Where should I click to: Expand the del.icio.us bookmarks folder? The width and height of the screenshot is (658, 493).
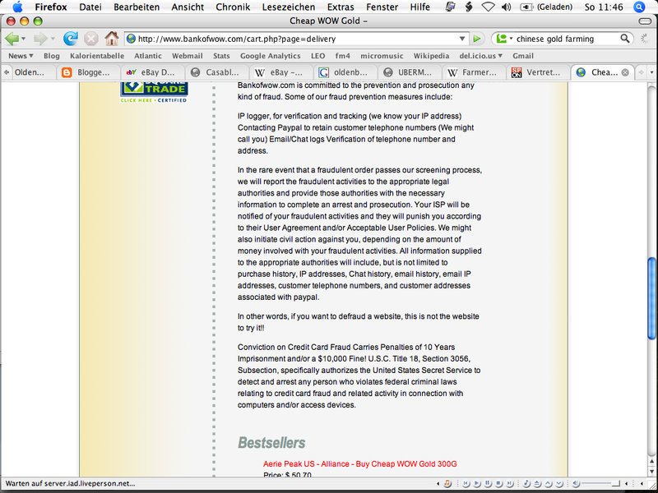480,56
